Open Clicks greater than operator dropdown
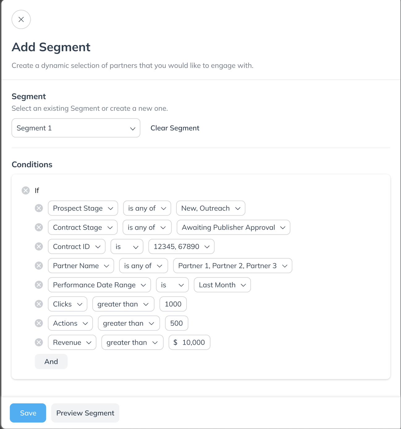This screenshot has width=401, height=429. (x=123, y=304)
